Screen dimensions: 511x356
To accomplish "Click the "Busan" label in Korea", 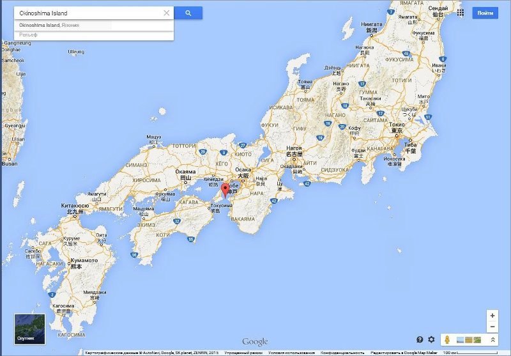I will pyautogui.click(x=10, y=164).
